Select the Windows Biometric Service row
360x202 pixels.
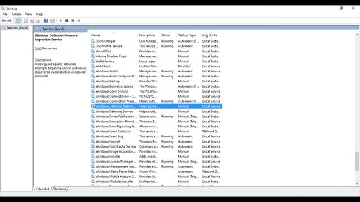pyautogui.click(x=156, y=86)
